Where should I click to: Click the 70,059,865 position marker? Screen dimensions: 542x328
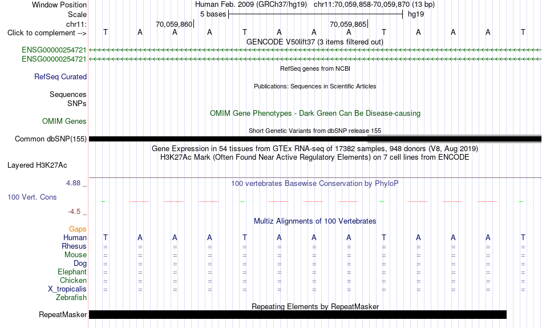tap(348, 24)
